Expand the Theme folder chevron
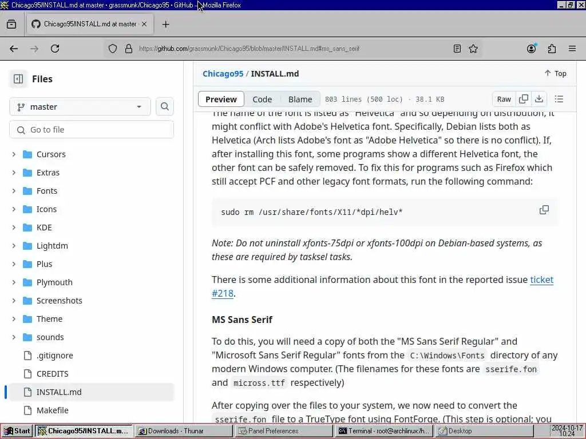The image size is (586, 439). coord(14,319)
